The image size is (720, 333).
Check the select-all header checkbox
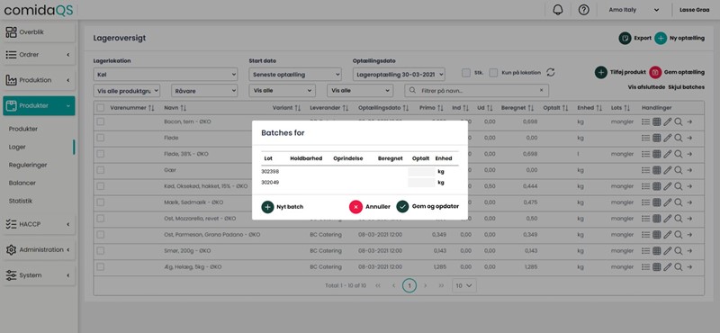click(x=101, y=108)
